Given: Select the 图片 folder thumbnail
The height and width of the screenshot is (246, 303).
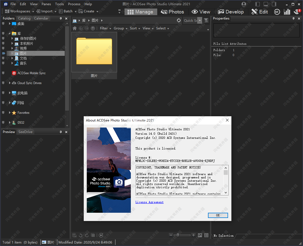Looking at the screenshot, I should coord(94,55).
